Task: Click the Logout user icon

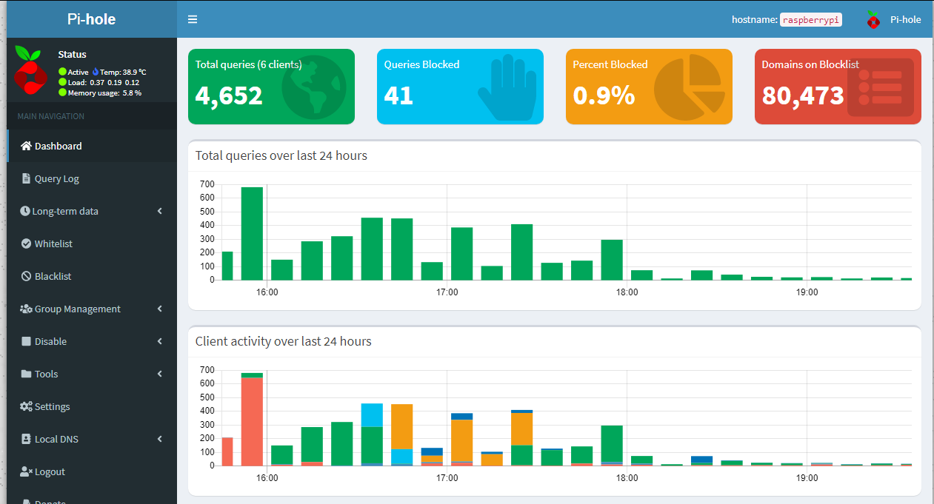Action: (27, 471)
